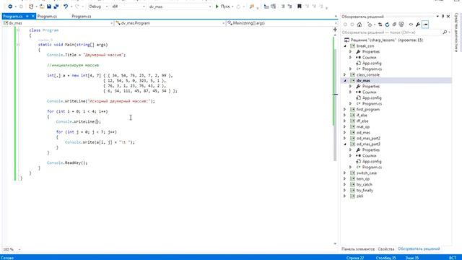Click the open file folder icon
The width and height of the screenshot is (462, 260).
click(42, 6)
